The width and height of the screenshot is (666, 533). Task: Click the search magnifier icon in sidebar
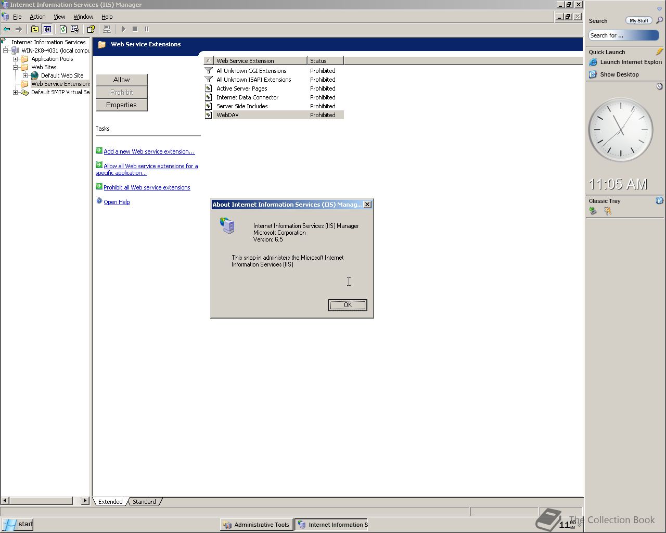pyautogui.click(x=659, y=20)
